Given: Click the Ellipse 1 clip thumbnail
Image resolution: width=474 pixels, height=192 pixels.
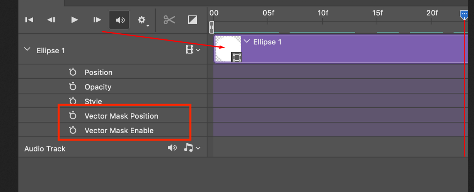Looking at the screenshot, I should (228, 49).
